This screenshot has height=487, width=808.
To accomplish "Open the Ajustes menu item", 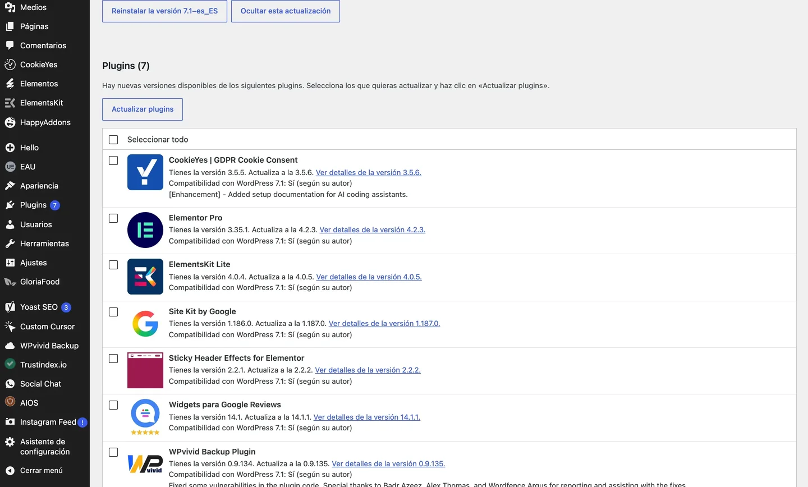I will 45,263.
